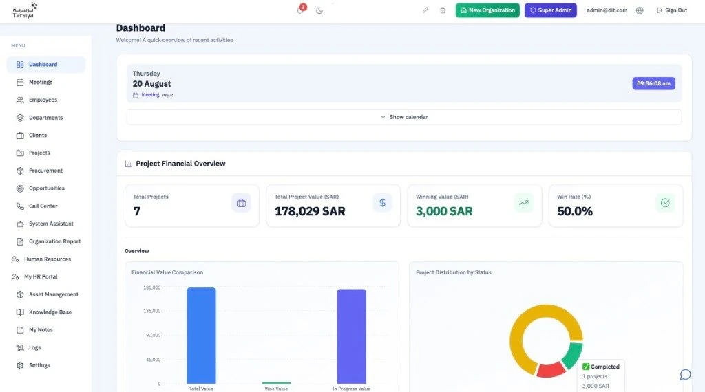Click the Won Value axis label
This screenshot has height=392, width=705.
(276, 389)
